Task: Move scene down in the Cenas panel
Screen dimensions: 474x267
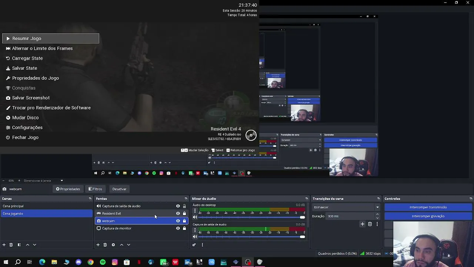Action: coord(34,245)
